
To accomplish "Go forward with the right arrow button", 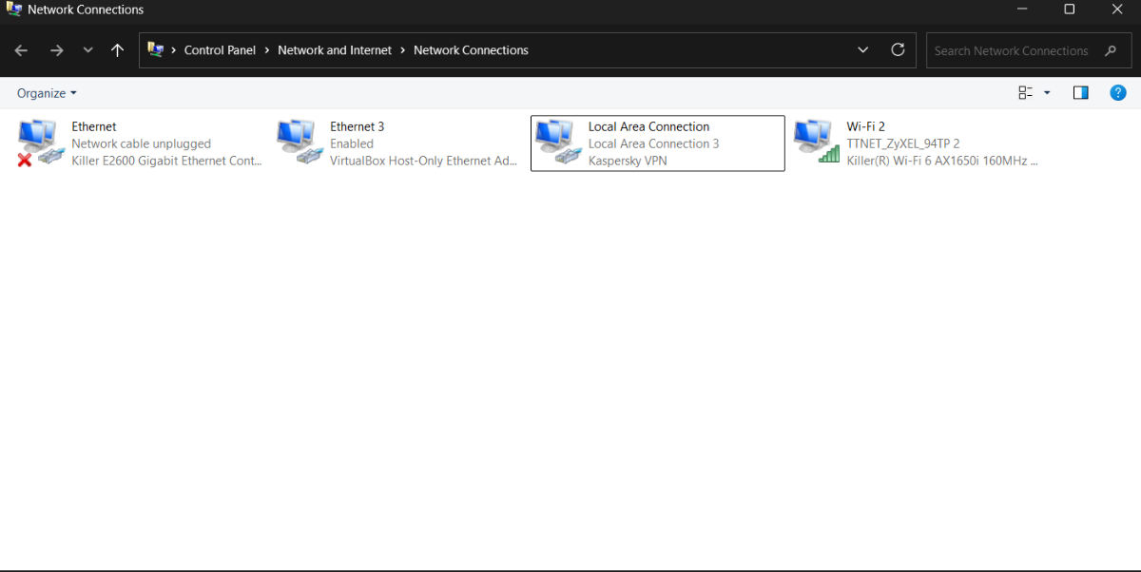I will pos(56,50).
